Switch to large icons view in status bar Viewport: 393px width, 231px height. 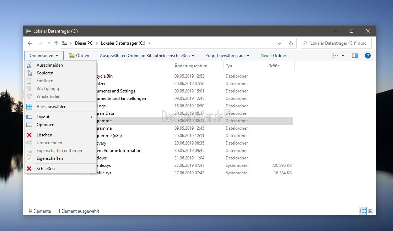pos(371,211)
